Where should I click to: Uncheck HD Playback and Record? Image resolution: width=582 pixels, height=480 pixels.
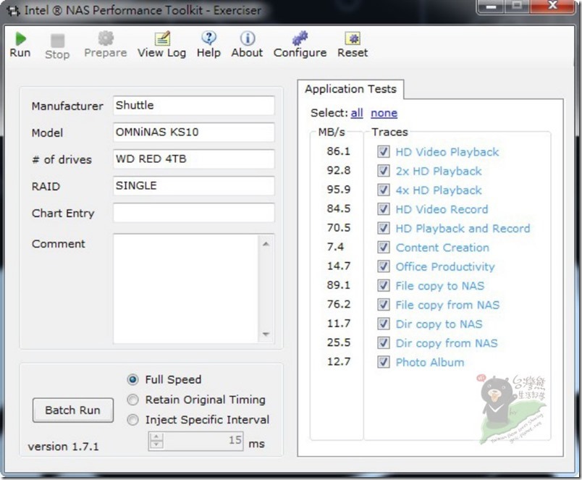pos(384,228)
